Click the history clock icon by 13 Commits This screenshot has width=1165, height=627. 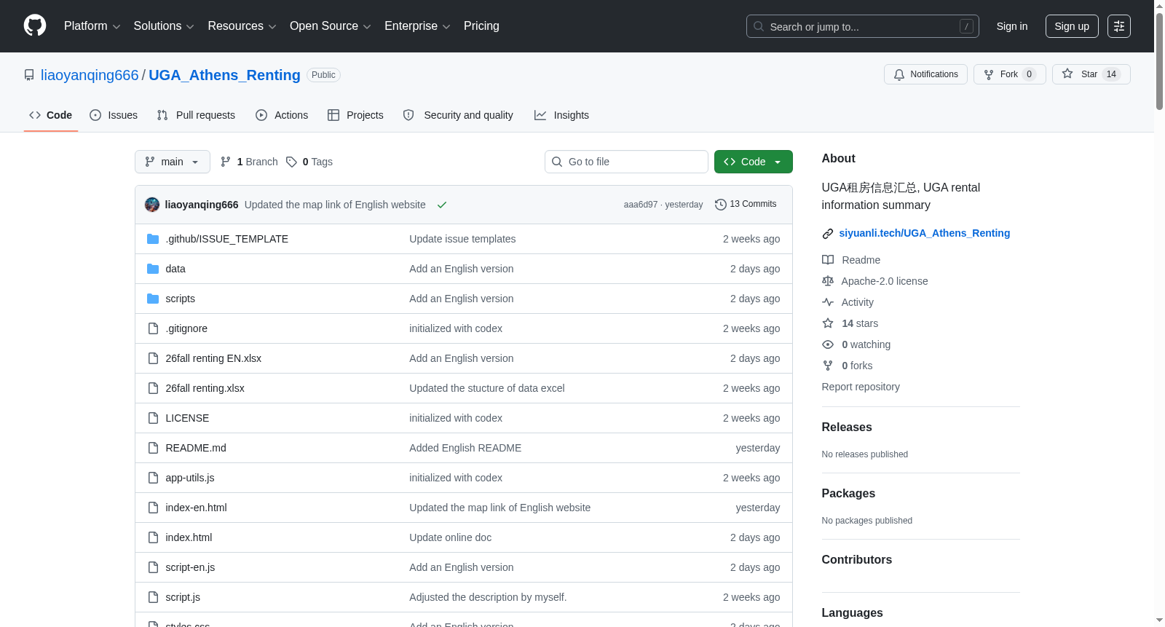tap(721, 205)
